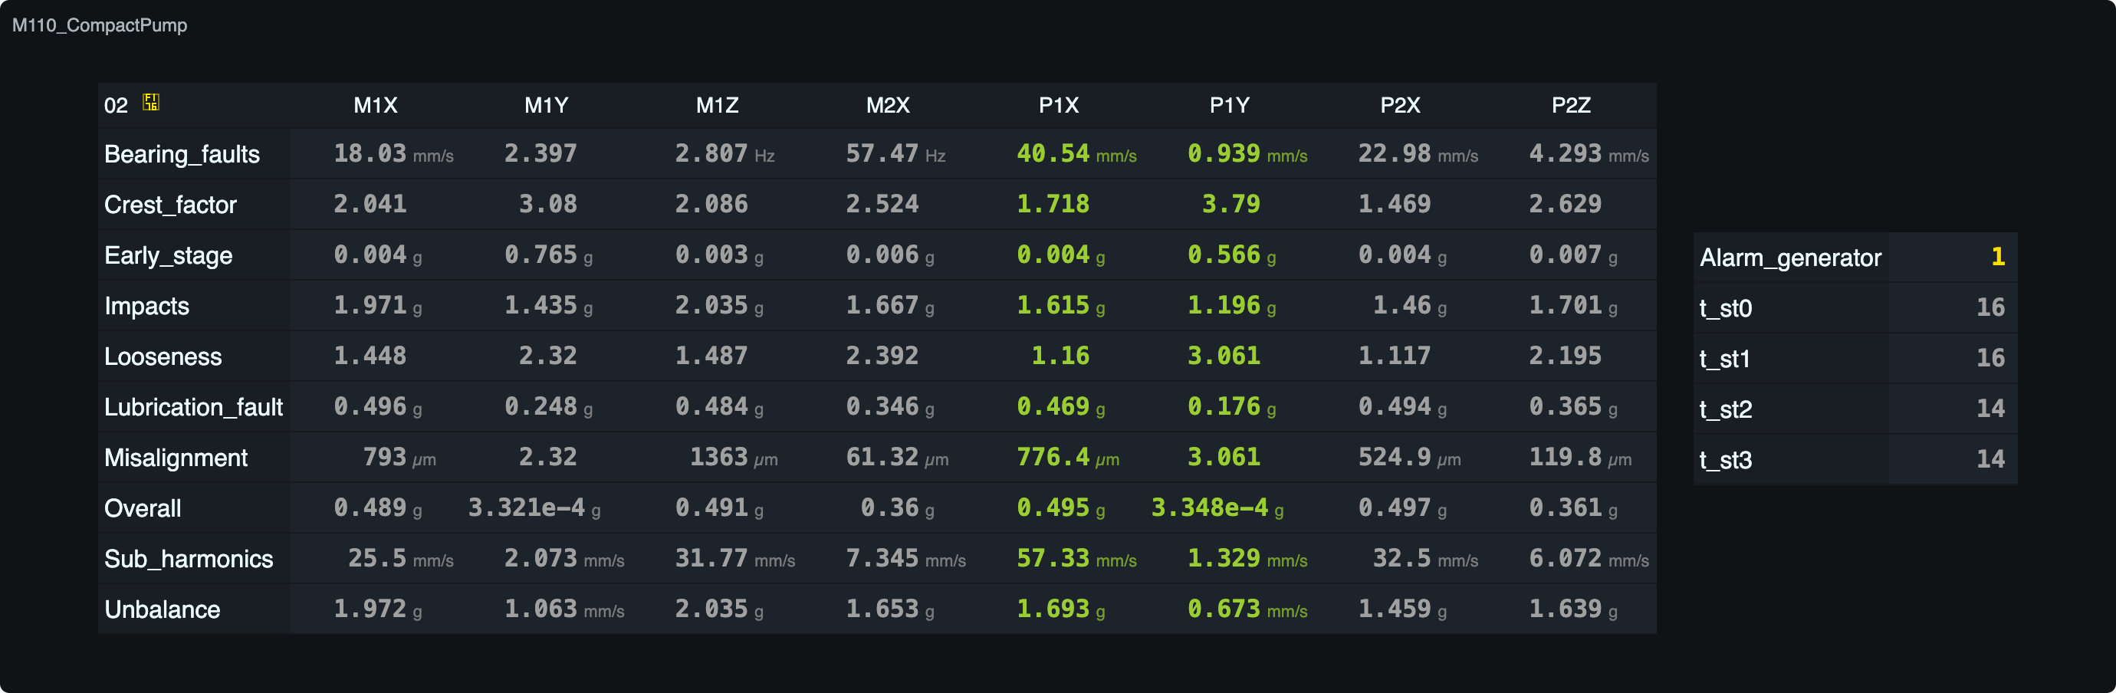Click the Early_stage row label
Image resolution: width=2116 pixels, height=693 pixels.
[x=169, y=255]
